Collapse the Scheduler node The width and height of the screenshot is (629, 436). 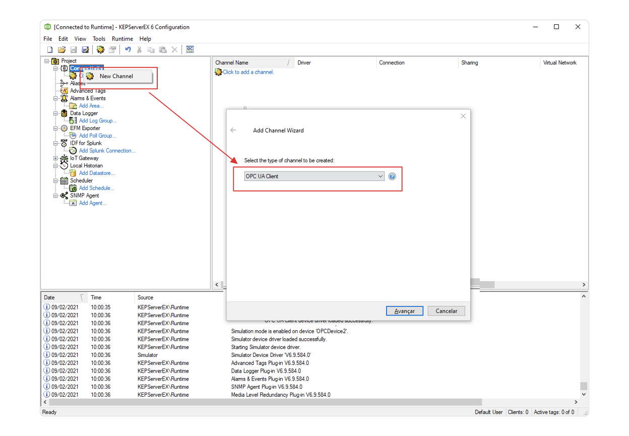point(56,180)
